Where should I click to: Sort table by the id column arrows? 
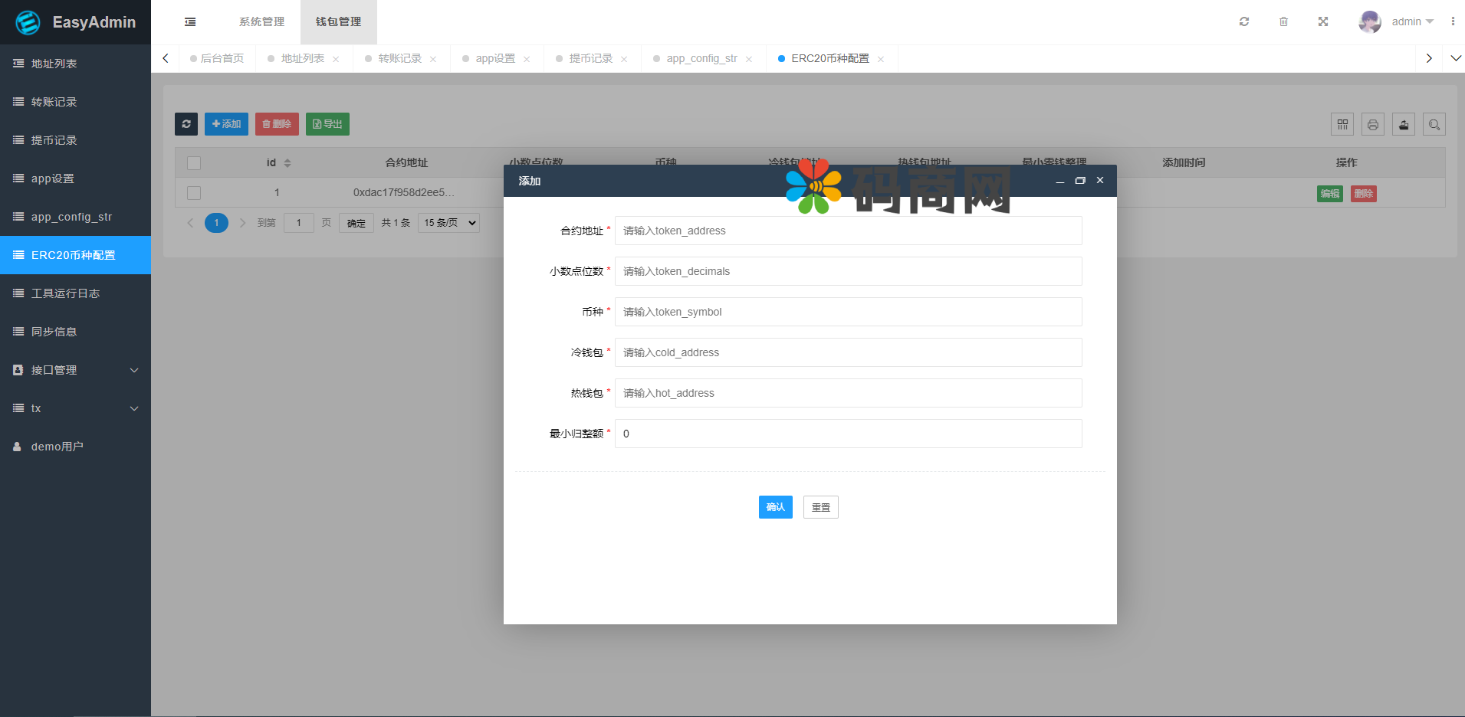click(x=287, y=163)
